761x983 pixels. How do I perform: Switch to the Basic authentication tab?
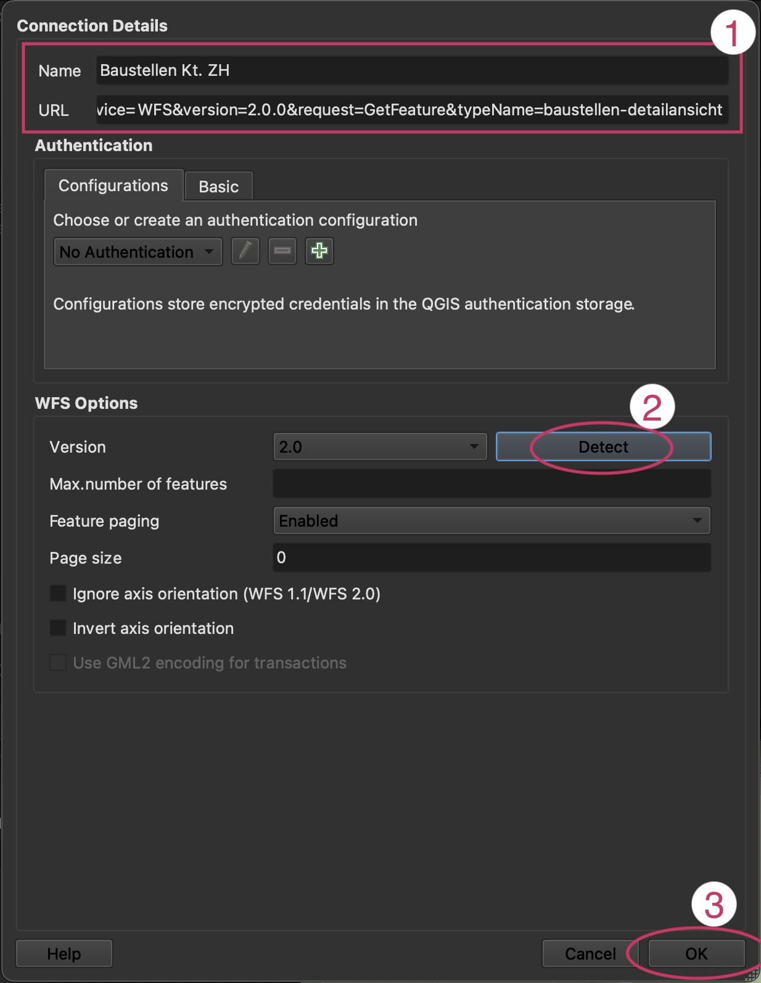click(218, 187)
